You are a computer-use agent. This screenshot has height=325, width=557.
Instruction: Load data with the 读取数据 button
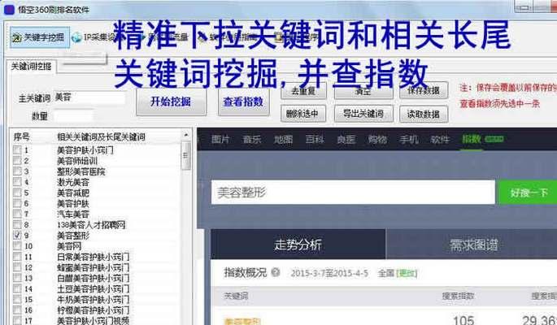(424, 114)
